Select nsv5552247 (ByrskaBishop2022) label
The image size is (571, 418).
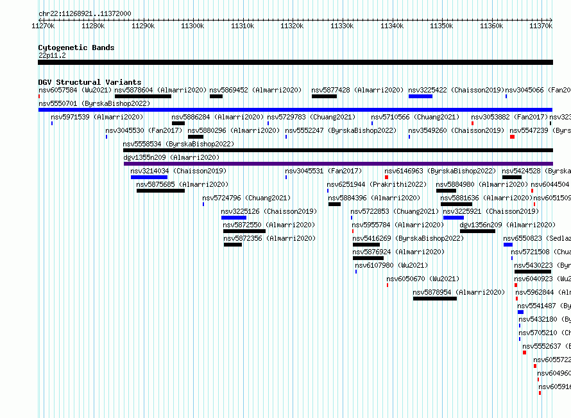pyautogui.click(x=341, y=130)
